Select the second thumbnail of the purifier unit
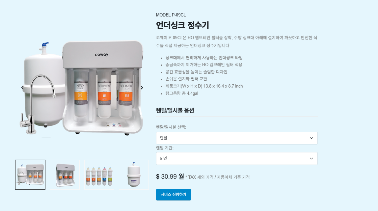Image resolution: width=378 pixels, height=211 pixels. [65, 175]
